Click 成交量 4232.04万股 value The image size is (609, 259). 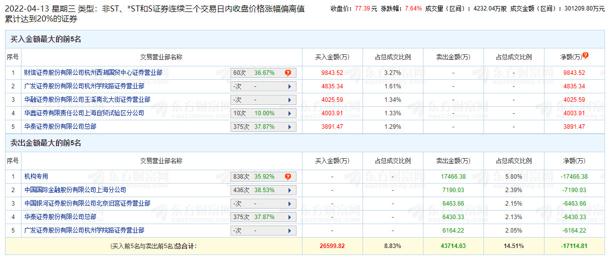point(489,8)
